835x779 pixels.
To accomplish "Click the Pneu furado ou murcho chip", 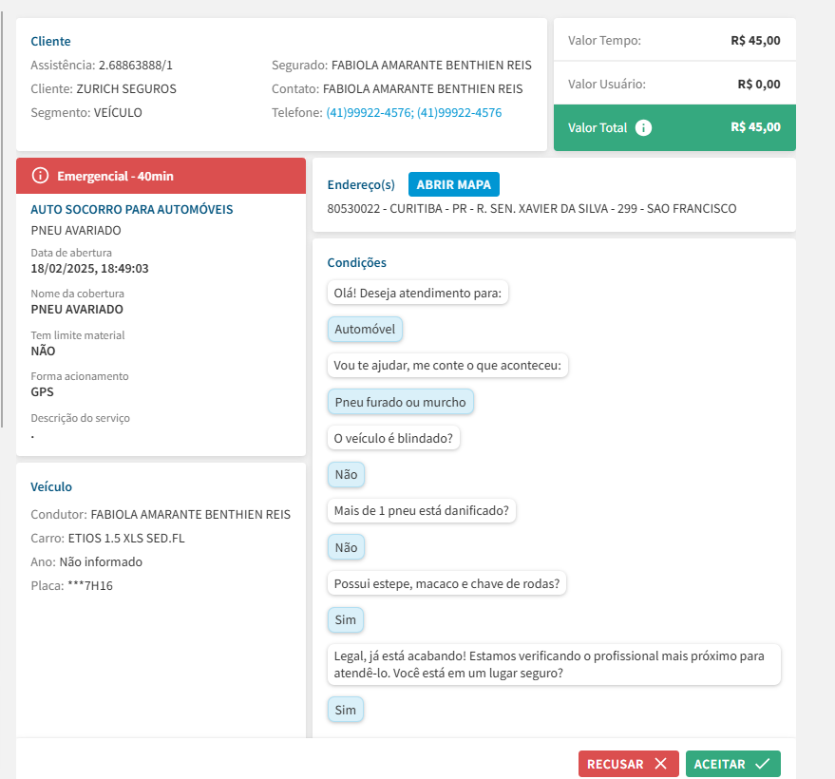I will point(400,402).
